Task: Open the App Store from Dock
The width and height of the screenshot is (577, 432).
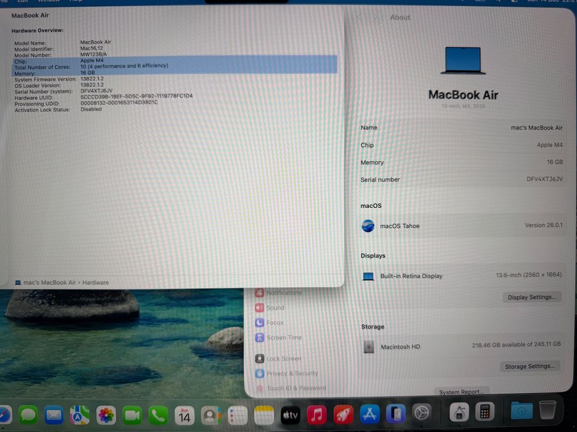Action: 369,413
